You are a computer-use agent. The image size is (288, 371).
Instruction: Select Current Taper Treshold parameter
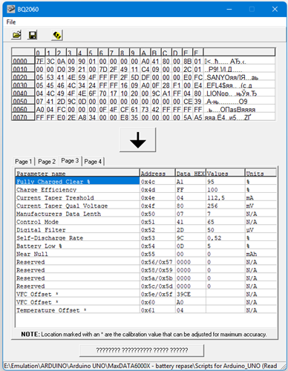click(x=146, y=197)
